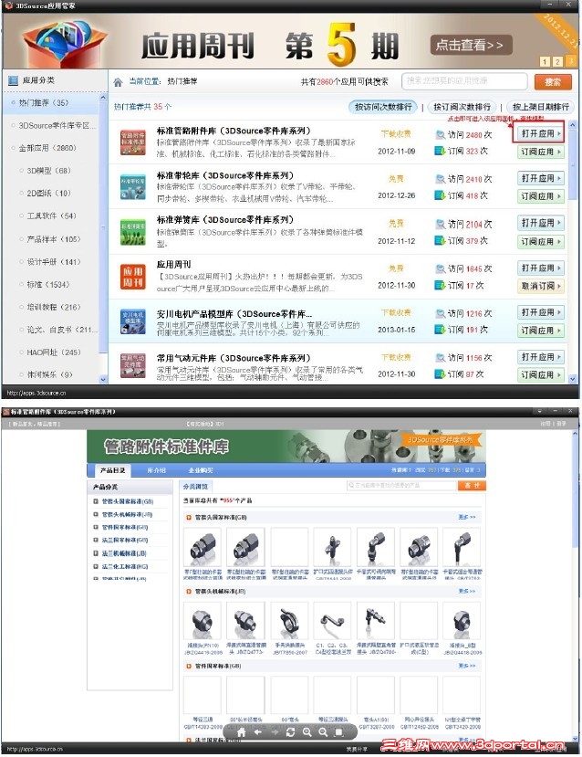Image resolution: width=582 pixels, height=757 pixels.
Task: Switch banner to slide 1
Action: pyautogui.click(x=545, y=62)
